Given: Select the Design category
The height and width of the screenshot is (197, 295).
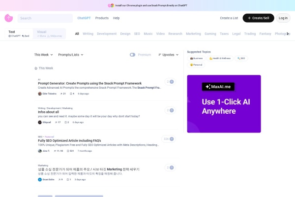Looking at the screenshot, I should pos(125,34).
